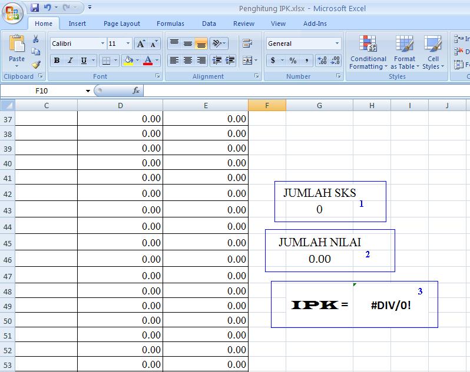Select row 45 header
The height and width of the screenshot is (372, 470).
click(x=8, y=243)
